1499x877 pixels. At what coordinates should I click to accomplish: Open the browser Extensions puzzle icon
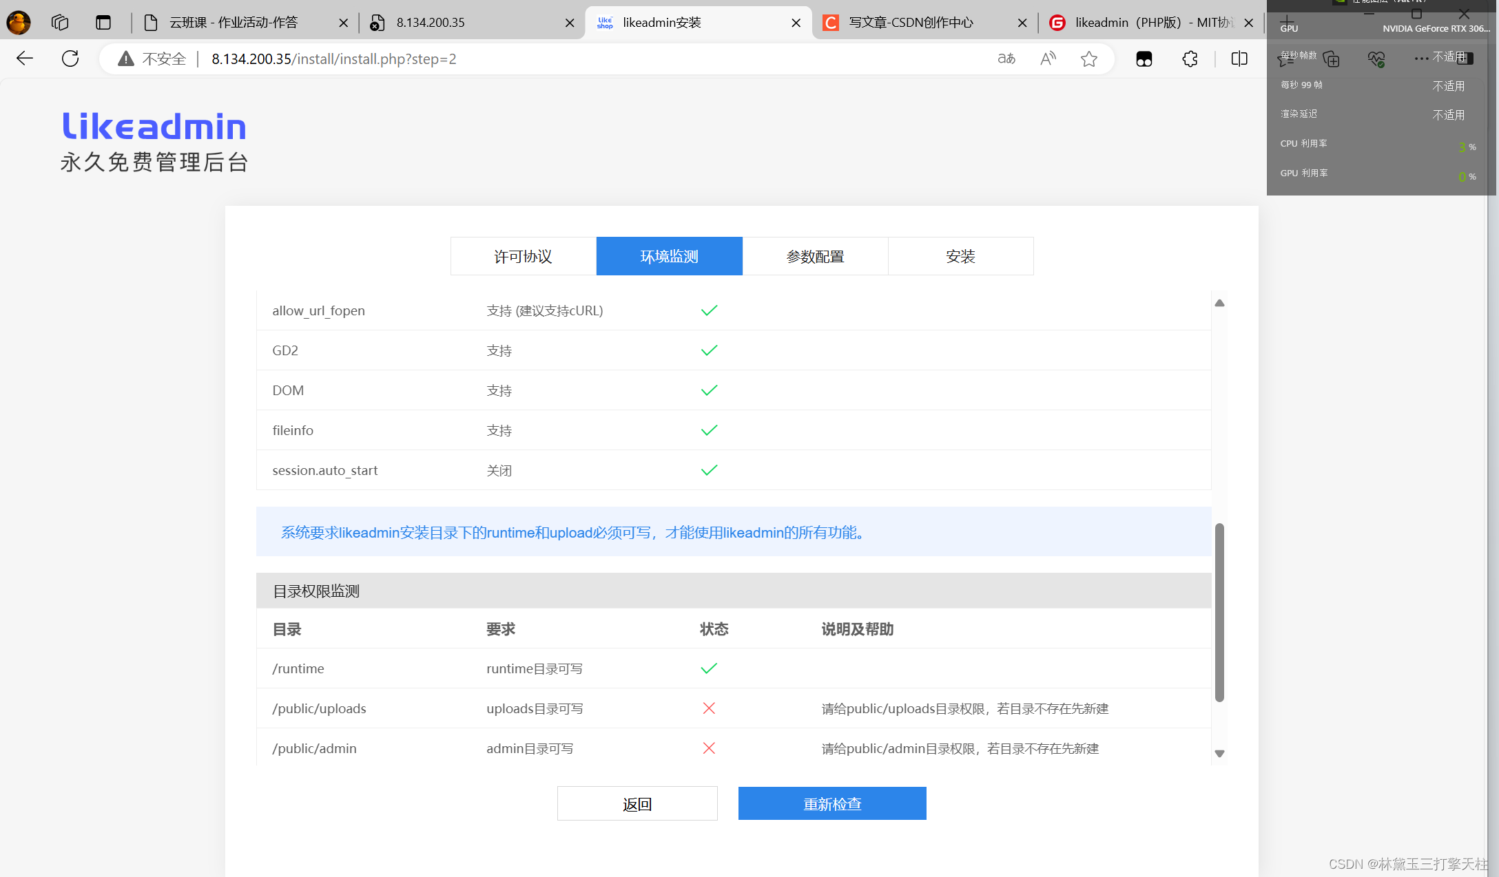(1190, 59)
